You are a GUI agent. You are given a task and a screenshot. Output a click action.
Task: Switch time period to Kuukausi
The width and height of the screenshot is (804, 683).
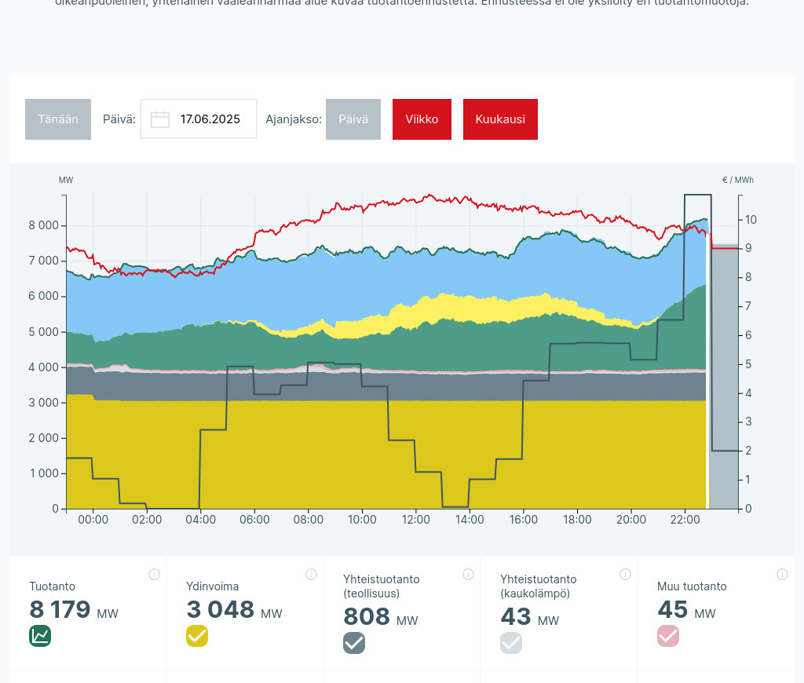pos(500,119)
